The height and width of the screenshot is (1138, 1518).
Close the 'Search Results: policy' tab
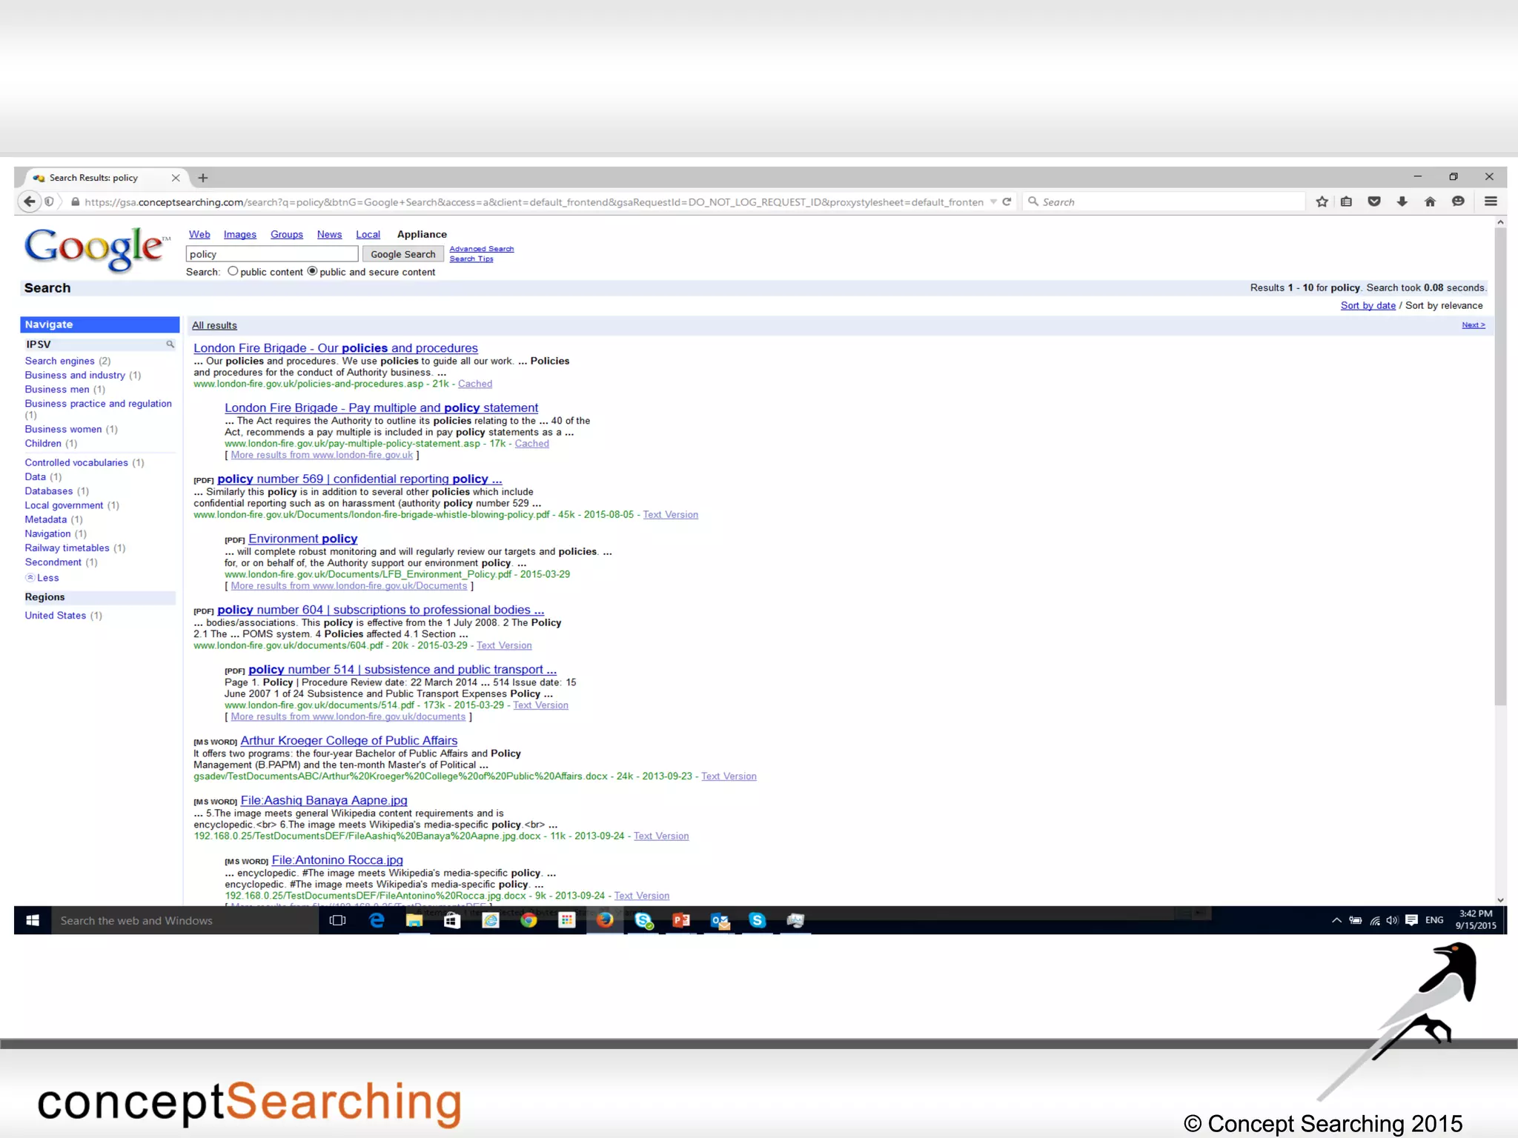pos(176,178)
